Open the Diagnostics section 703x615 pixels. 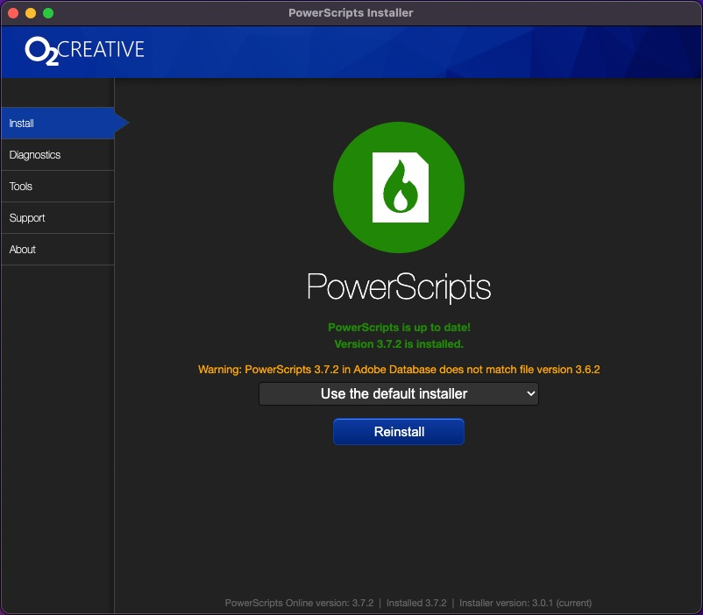[x=58, y=155]
